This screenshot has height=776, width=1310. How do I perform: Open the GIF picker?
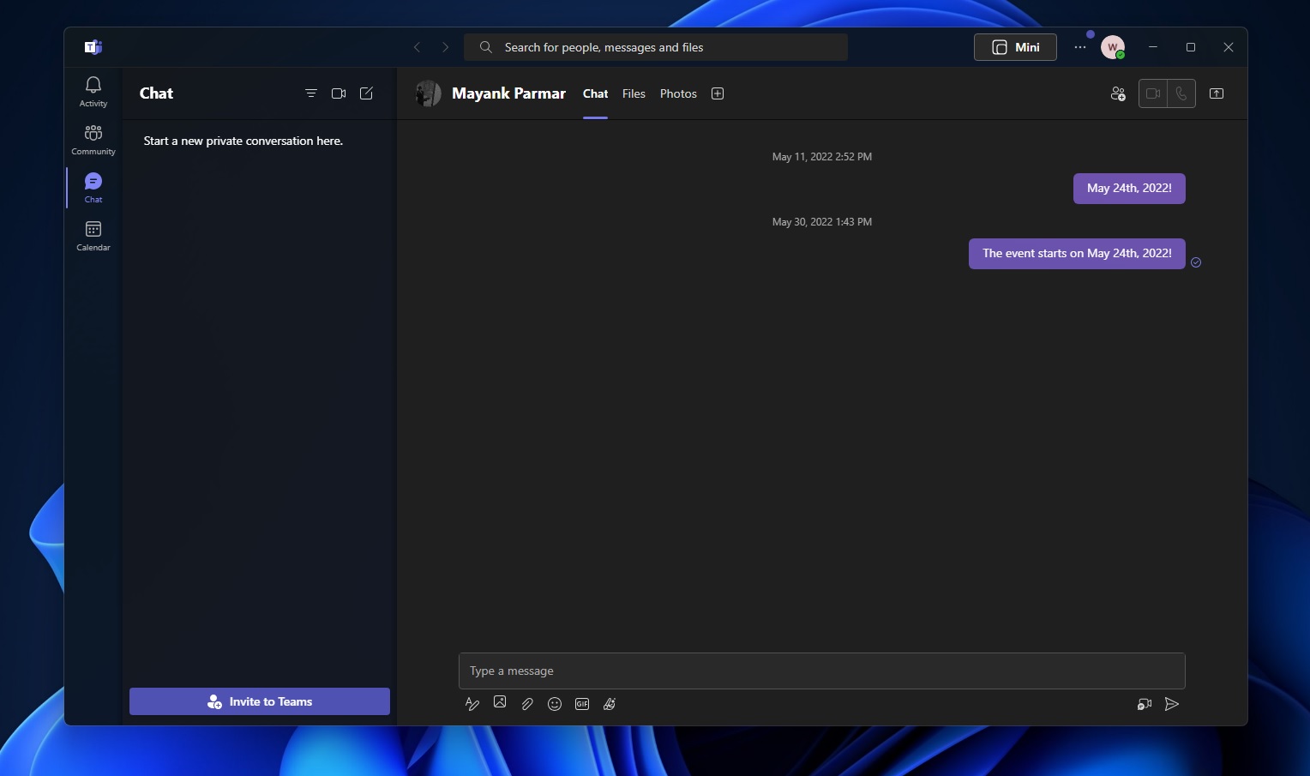pos(582,704)
